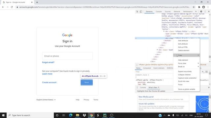The width and height of the screenshot is (211, 118).
Task: Open a new browser tab
Action: (37, 2)
